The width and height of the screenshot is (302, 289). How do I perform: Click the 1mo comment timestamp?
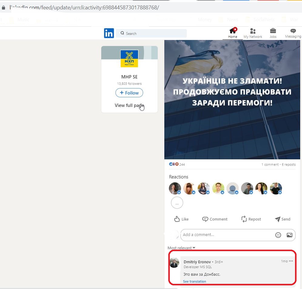click(x=284, y=261)
